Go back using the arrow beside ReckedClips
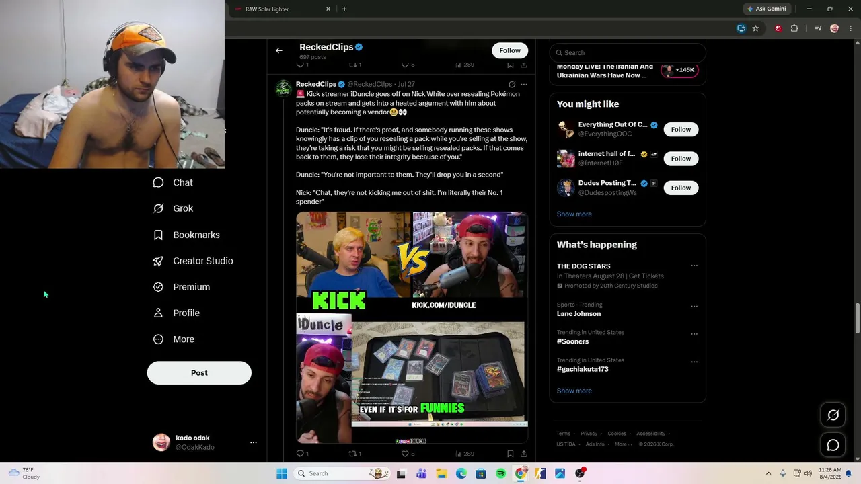 click(x=278, y=50)
